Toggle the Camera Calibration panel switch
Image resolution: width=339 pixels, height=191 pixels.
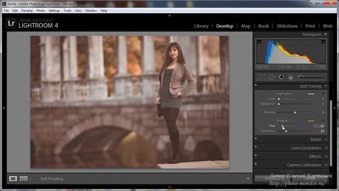256,164
